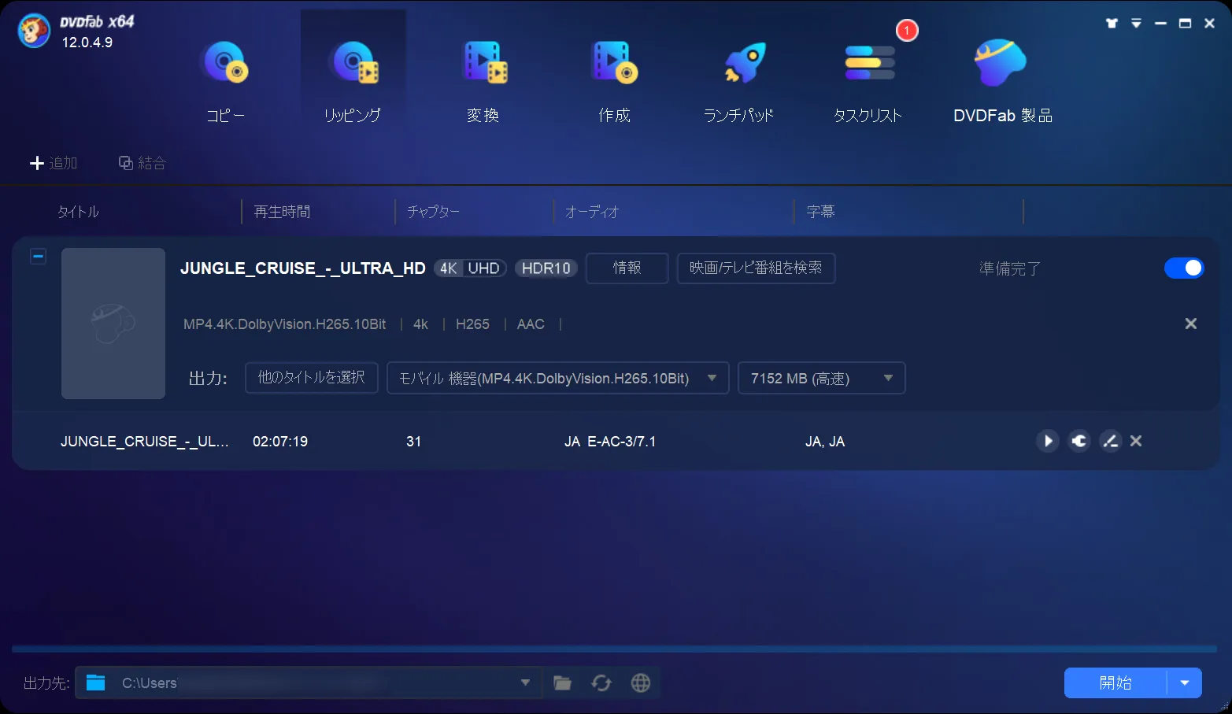Open the Task List with one notification
The image size is (1232, 714).
(868, 83)
